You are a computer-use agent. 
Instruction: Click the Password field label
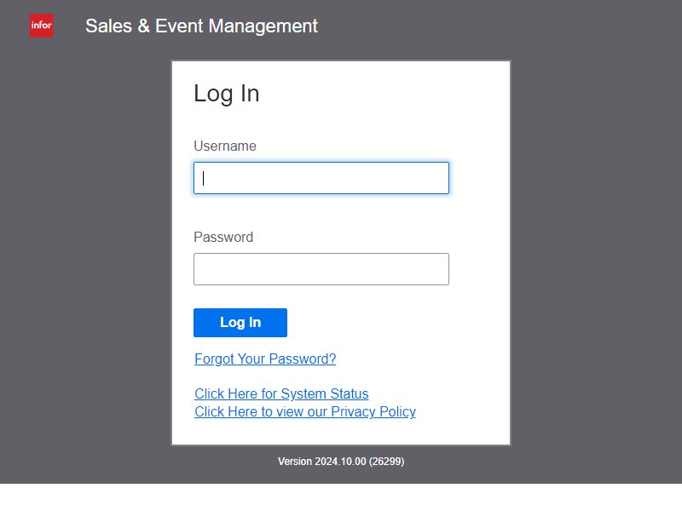point(223,238)
